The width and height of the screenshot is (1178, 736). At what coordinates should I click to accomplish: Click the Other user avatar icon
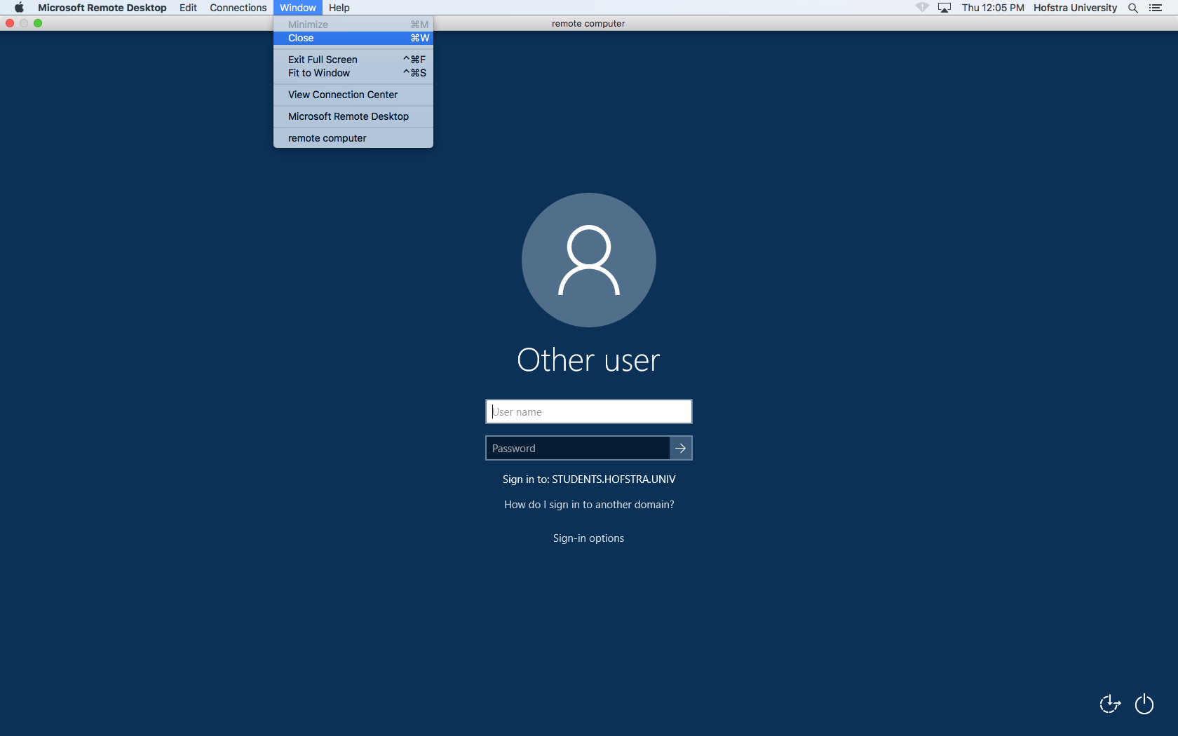click(588, 259)
